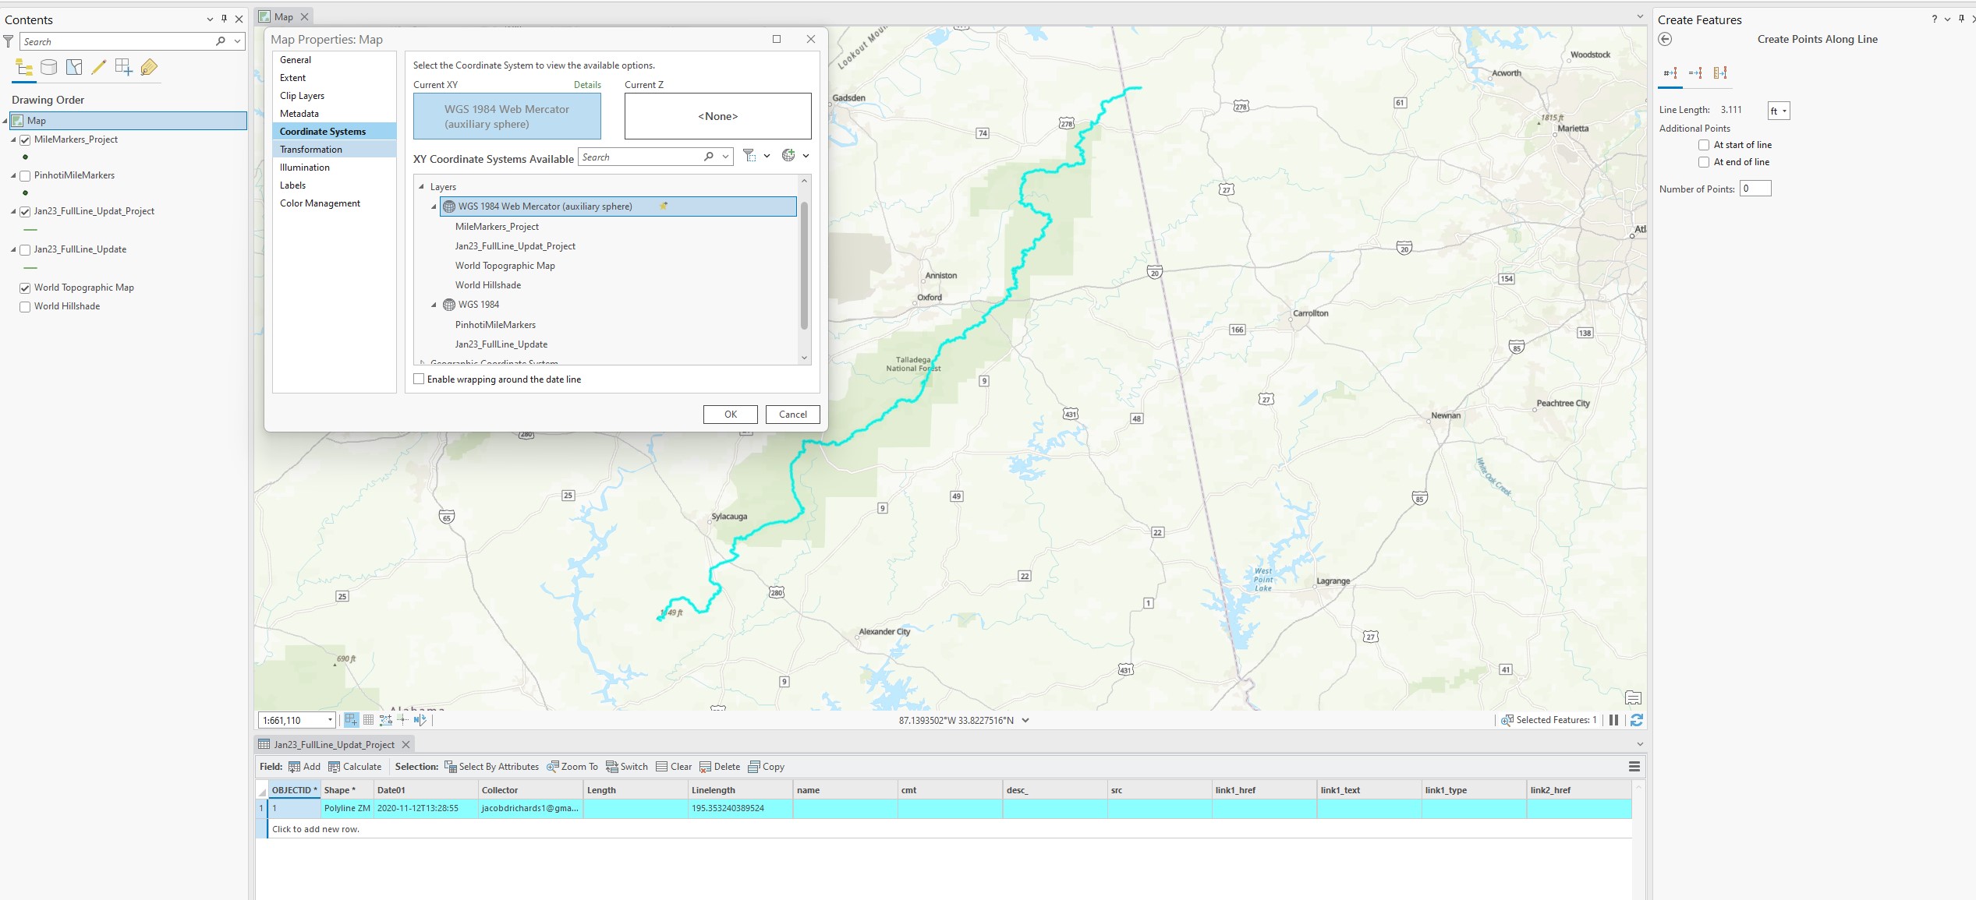Open the List By Labeling tag view
The image size is (1976, 900).
(x=149, y=68)
